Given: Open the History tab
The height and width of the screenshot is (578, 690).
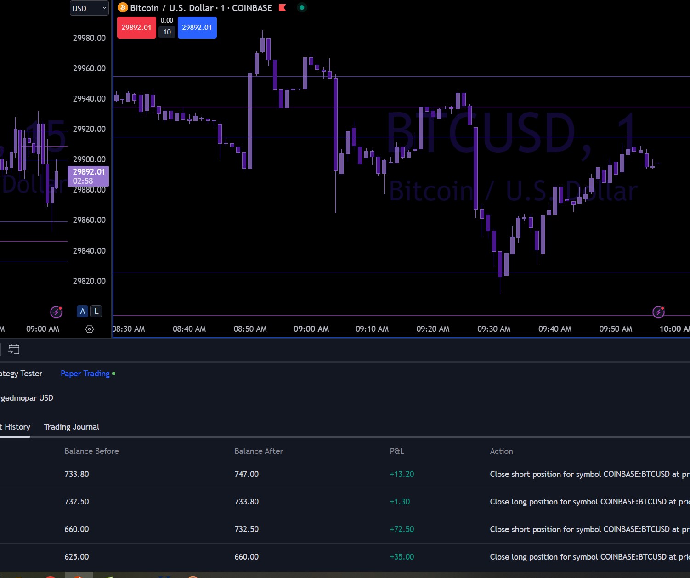Looking at the screenshot, I should click(x=15, y=427).
